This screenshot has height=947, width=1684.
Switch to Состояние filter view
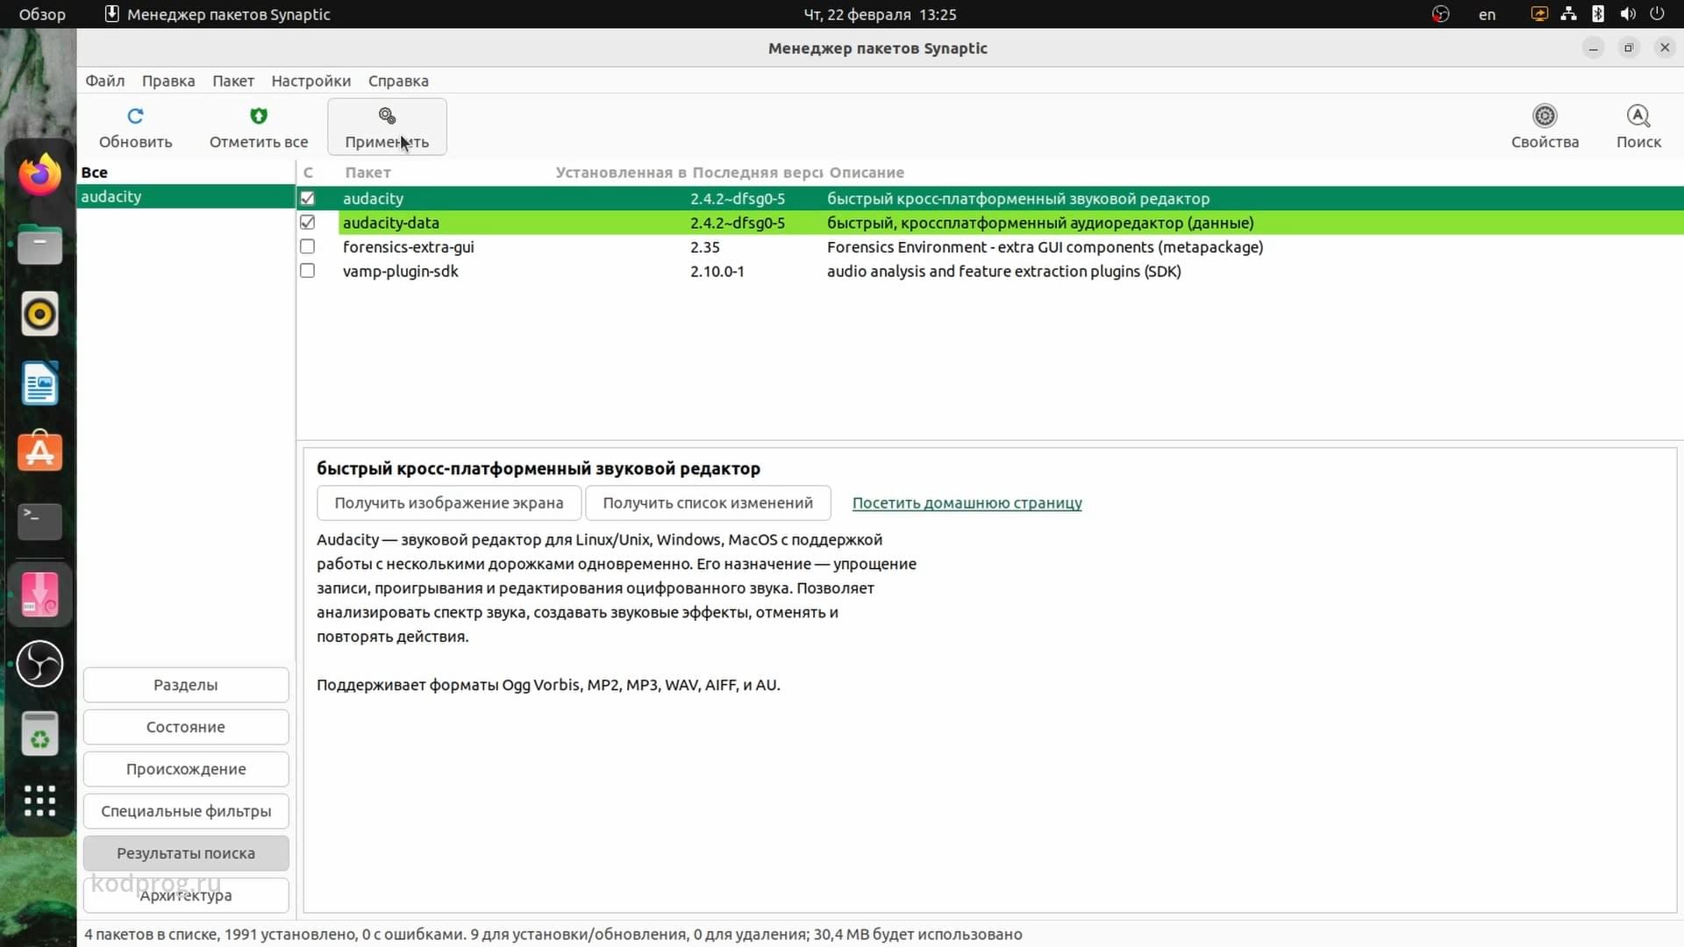(x=186, y=727)
